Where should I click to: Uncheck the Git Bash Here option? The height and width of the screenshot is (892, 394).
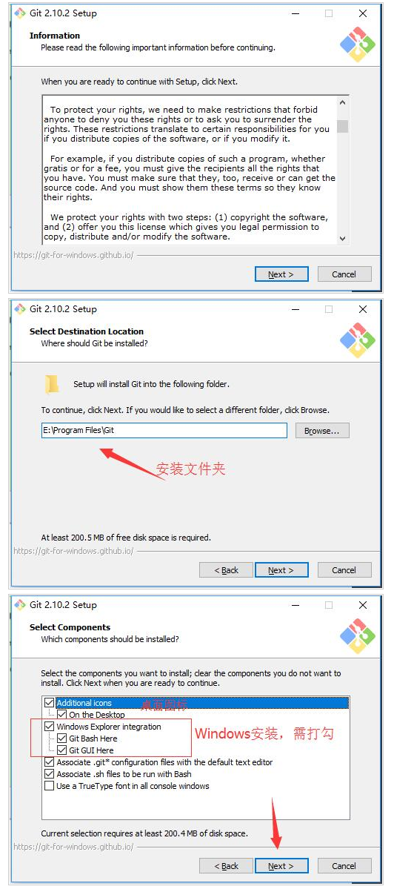[61, 739]
